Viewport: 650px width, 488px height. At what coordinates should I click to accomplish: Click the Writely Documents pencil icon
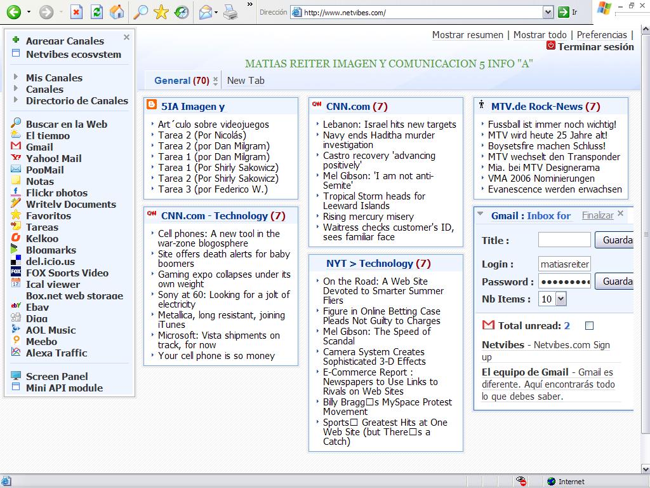click(16, 203)
